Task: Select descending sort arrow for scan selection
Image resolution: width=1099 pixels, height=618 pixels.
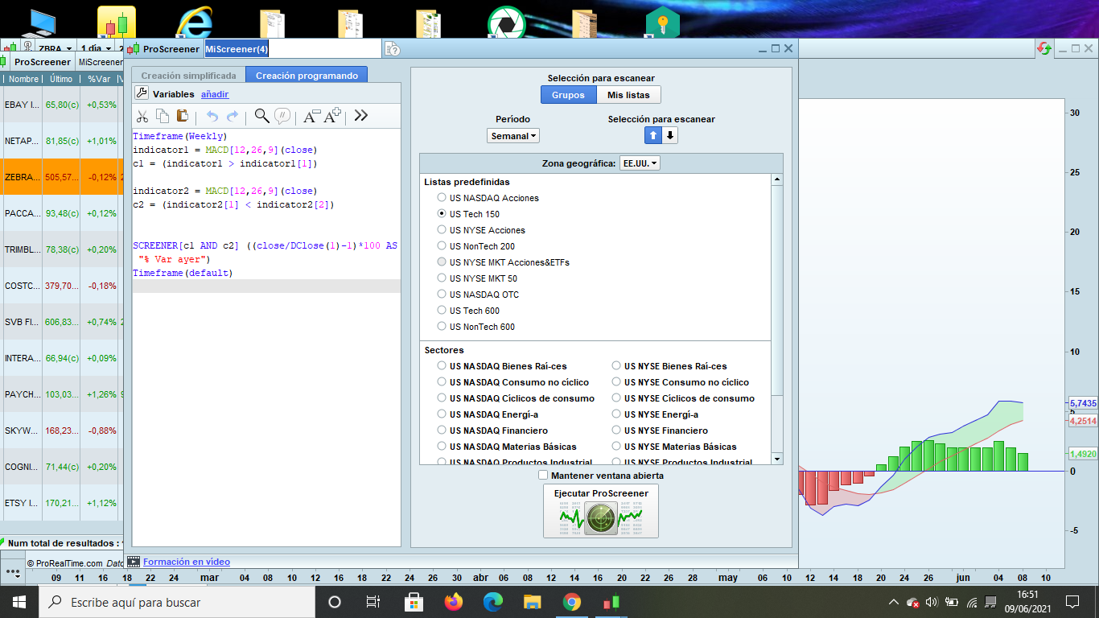Action: pos(670,136)
